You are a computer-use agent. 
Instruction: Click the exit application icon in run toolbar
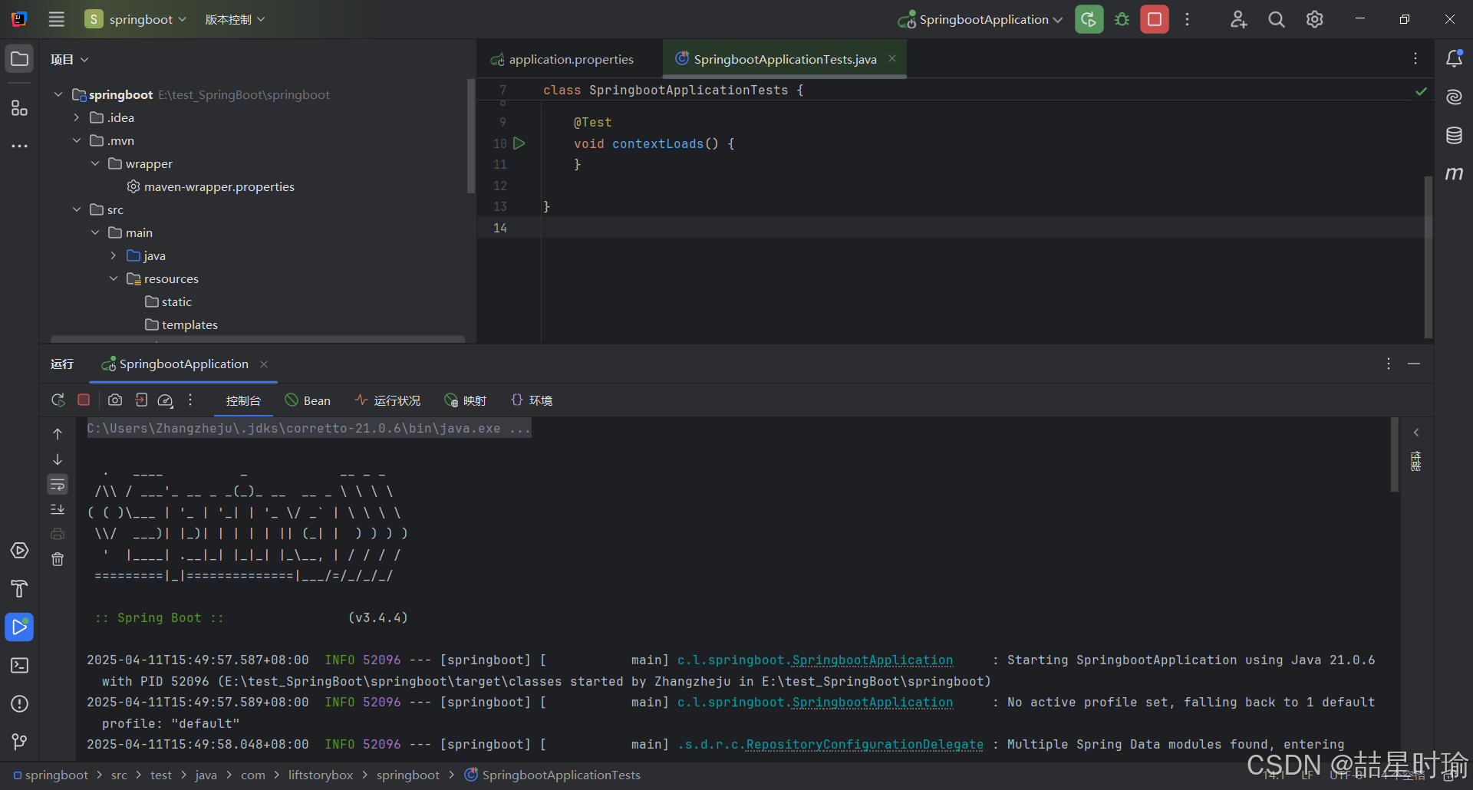[141, 400]
